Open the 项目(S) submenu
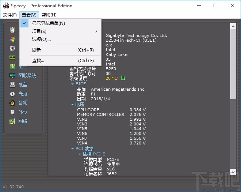Screen dimensions: 241x192 (x=60, y=31)
